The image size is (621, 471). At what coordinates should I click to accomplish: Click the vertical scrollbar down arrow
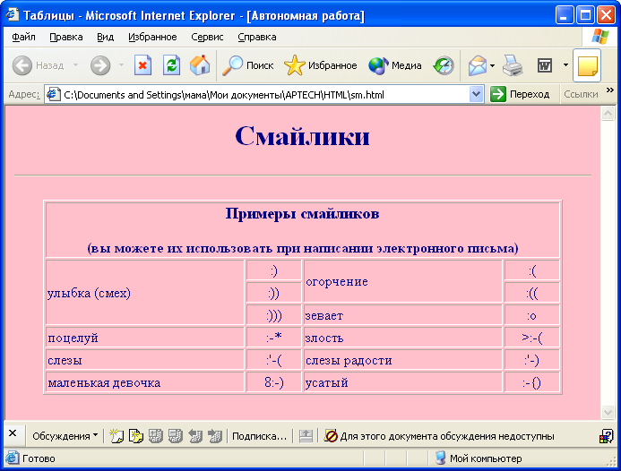pos(608,412)
